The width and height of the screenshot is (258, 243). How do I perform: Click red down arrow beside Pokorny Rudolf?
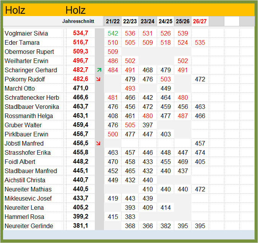coord(98,79)
